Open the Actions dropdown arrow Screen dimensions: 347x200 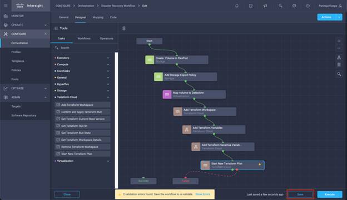coord(339,17)
